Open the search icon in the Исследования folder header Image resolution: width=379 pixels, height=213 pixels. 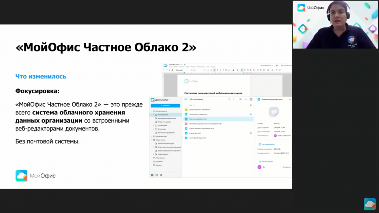tap(229, 100)
